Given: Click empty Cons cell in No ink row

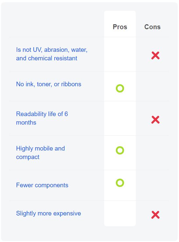Looking at the screenshot, I should (x=152, y=86).
